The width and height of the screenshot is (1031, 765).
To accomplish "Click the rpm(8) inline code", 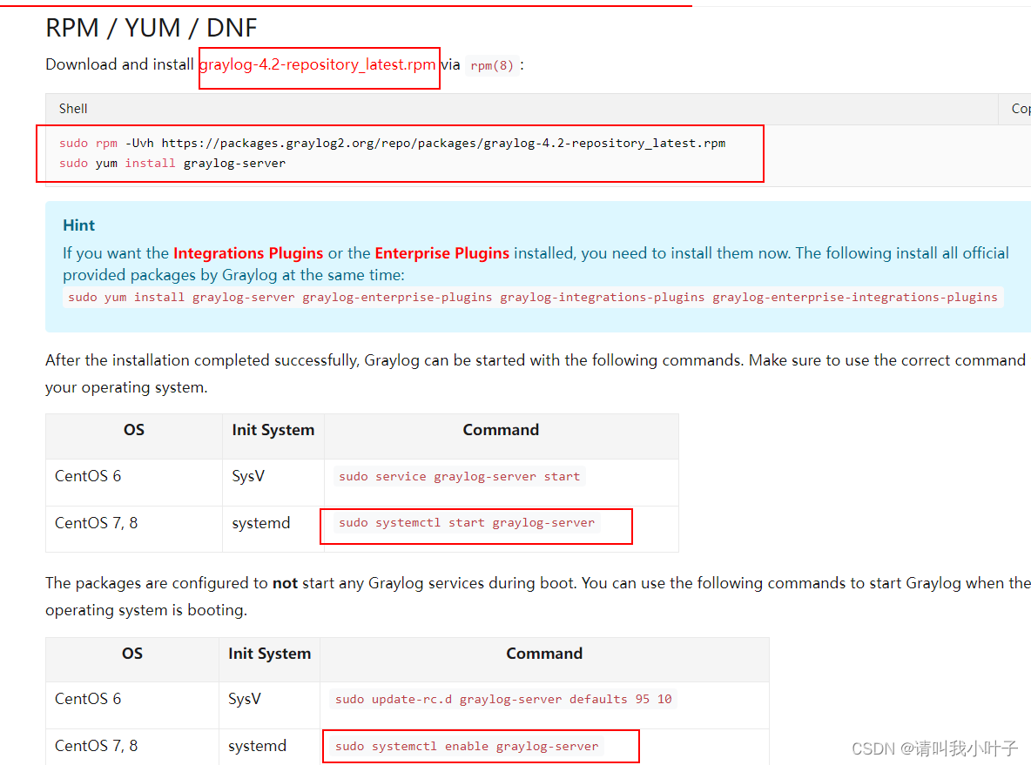I will click(x=492, y=66).
